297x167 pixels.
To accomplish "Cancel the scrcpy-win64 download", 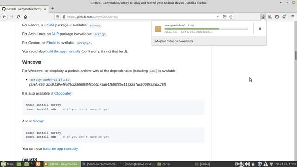I will click(x=260, y=29).
